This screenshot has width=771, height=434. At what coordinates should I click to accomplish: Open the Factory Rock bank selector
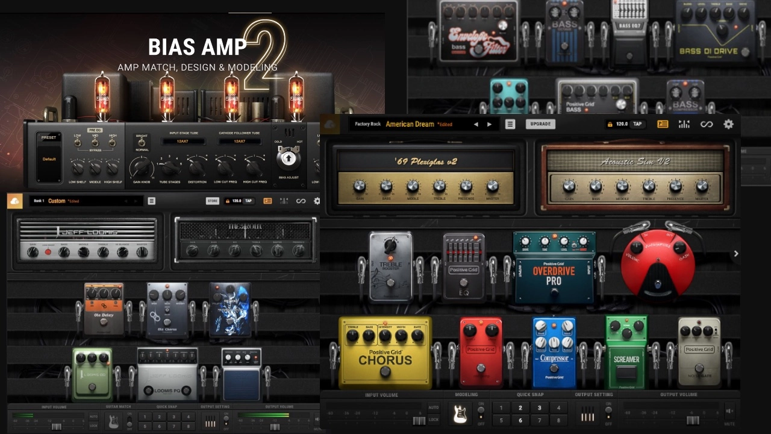[367, 124]
